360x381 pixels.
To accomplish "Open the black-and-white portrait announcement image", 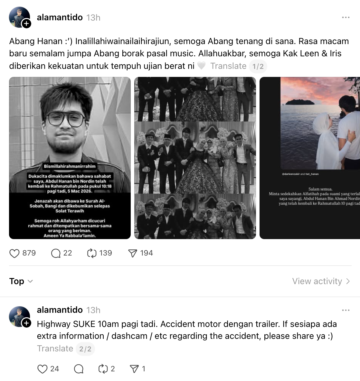I will 70,158.
